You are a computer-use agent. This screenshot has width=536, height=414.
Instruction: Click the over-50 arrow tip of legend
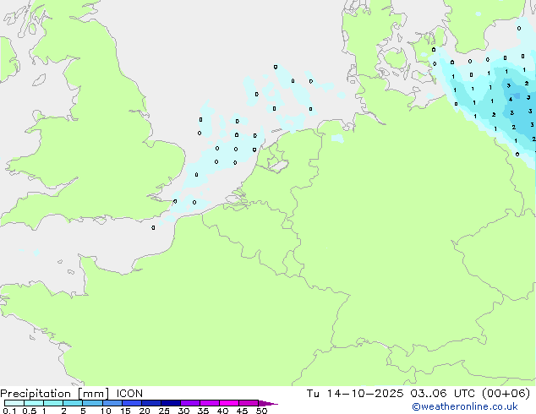pos(268,403)
